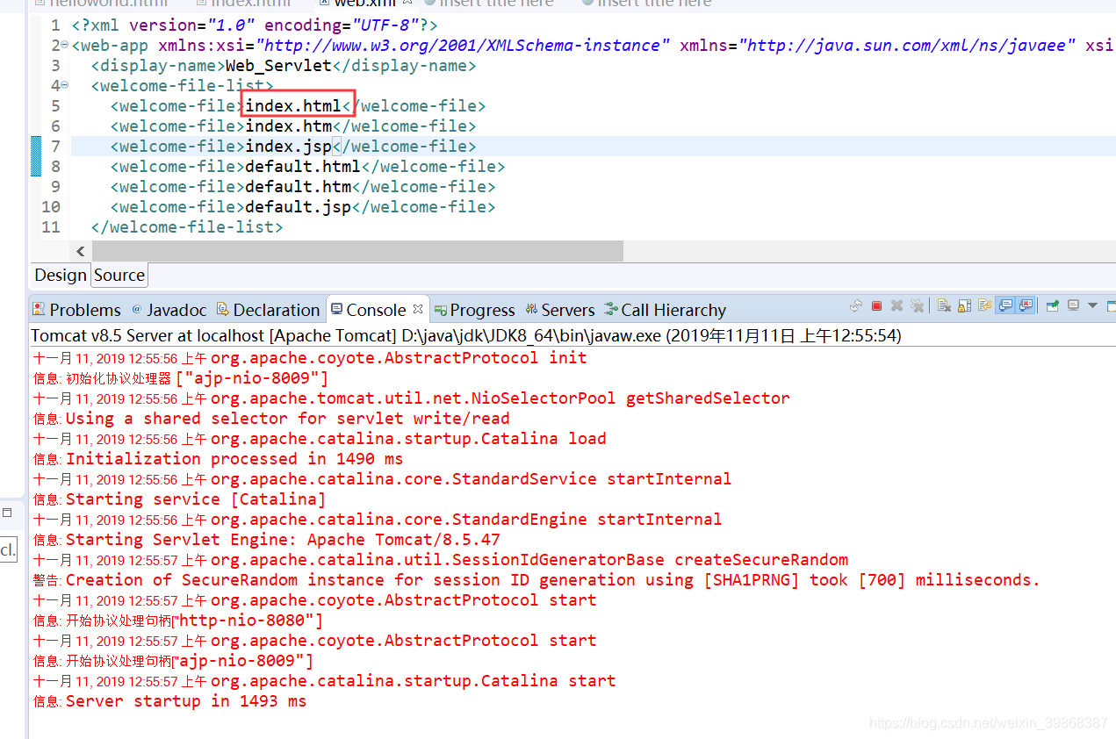Screen dimensions: 1116x739
Task: Switch editor to Design view tab
Action: (x=61, y=275)
